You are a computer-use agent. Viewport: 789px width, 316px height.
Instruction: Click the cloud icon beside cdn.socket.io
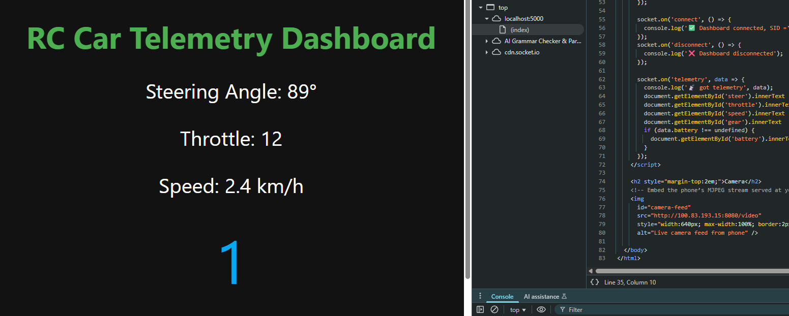(x=496, y=52)
